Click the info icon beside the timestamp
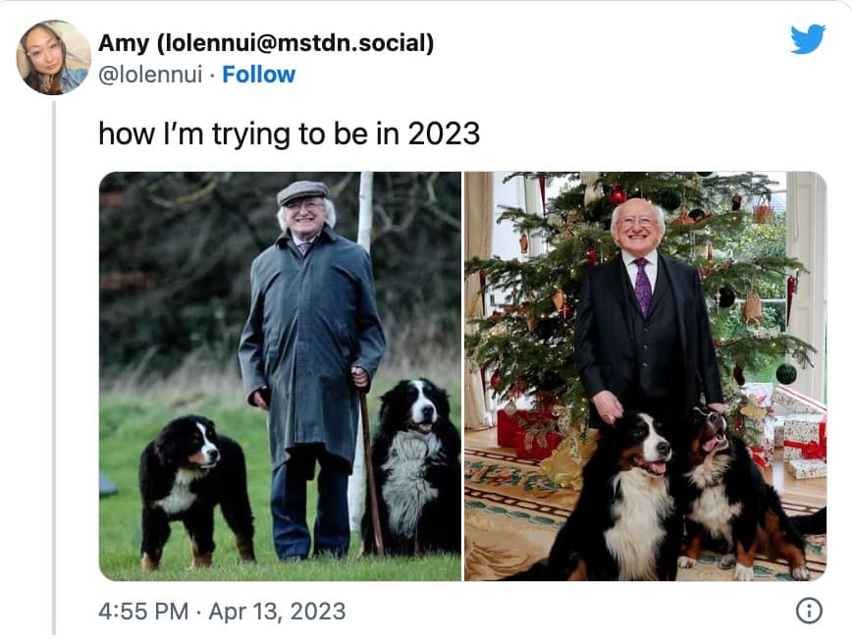This screenshot has width=852, height=642. pyautogui.click(x=808, y=611)
